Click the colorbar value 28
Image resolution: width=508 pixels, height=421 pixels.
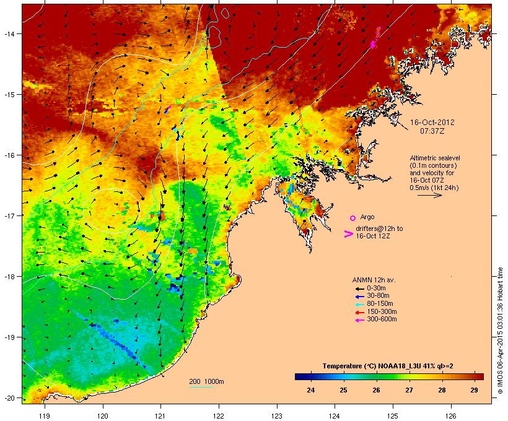(x=442, y=390)
